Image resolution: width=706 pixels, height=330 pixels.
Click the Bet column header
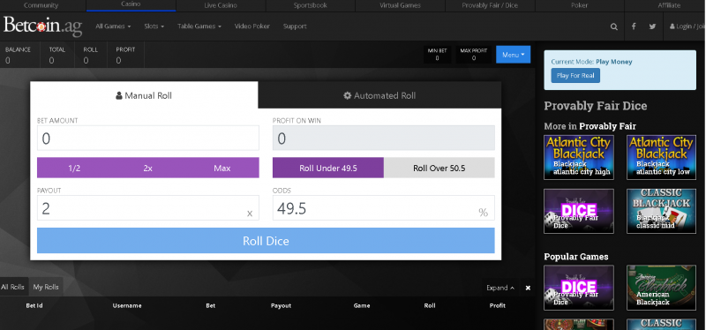tap(211, 305)
